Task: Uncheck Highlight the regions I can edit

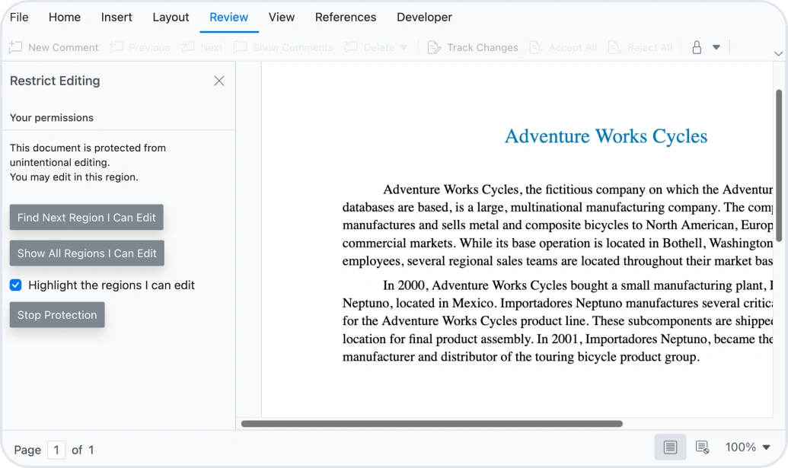Action: coord(15,285)
